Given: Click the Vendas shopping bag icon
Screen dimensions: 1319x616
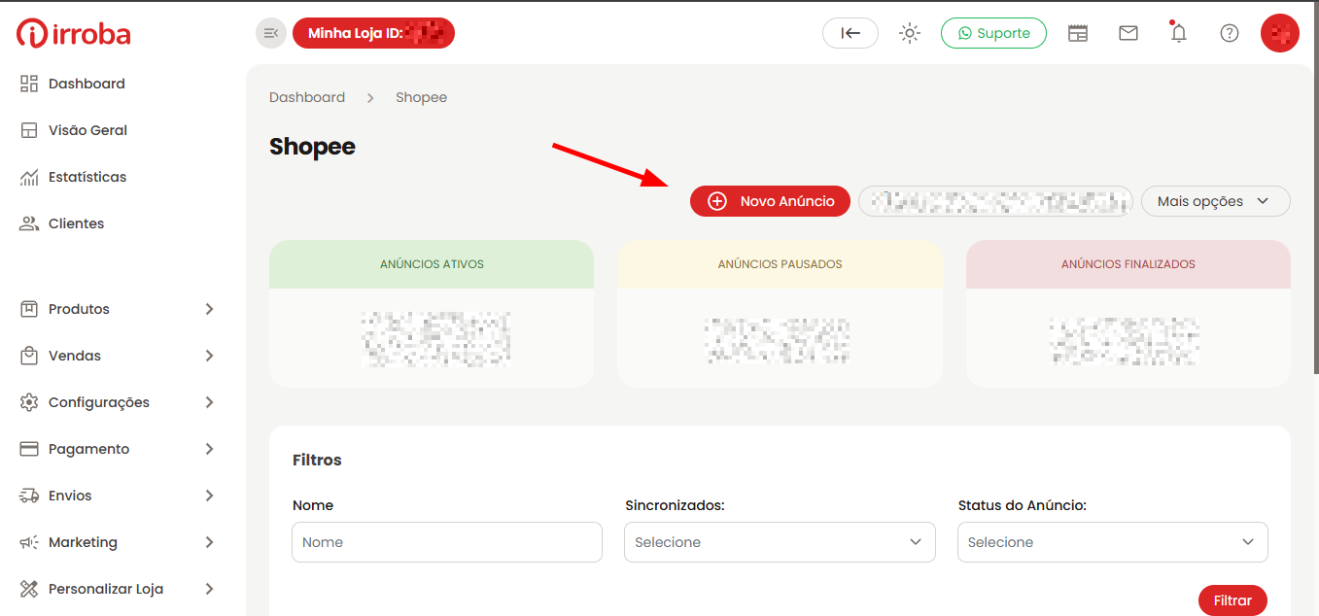Looking at the screenshot, I should tap(29, 356).
